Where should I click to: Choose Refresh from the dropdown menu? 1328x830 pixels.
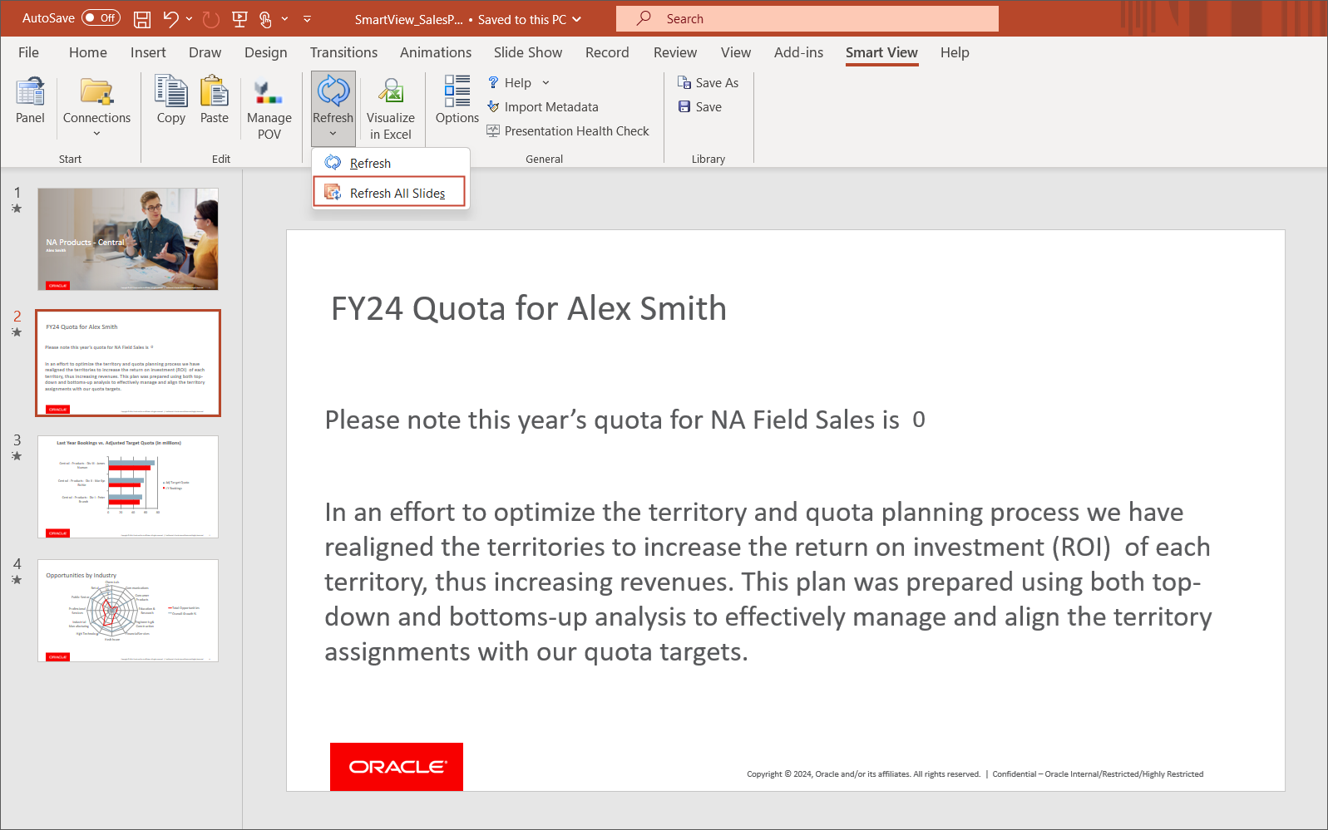pos(391,164)
